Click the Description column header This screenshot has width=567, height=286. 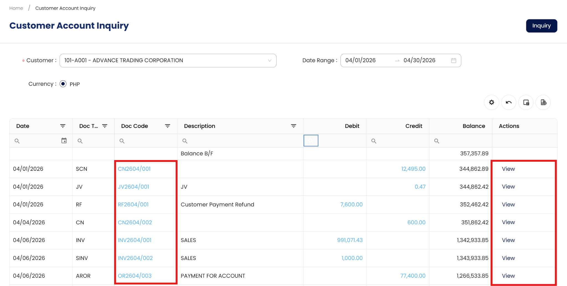click(x=200, y=126)
